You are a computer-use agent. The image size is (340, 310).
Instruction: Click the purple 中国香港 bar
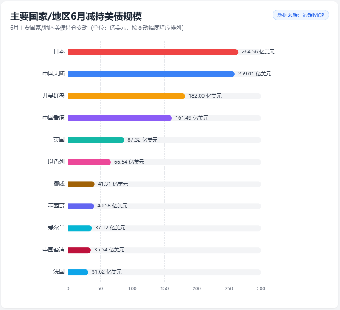click(x=120, y=118)
